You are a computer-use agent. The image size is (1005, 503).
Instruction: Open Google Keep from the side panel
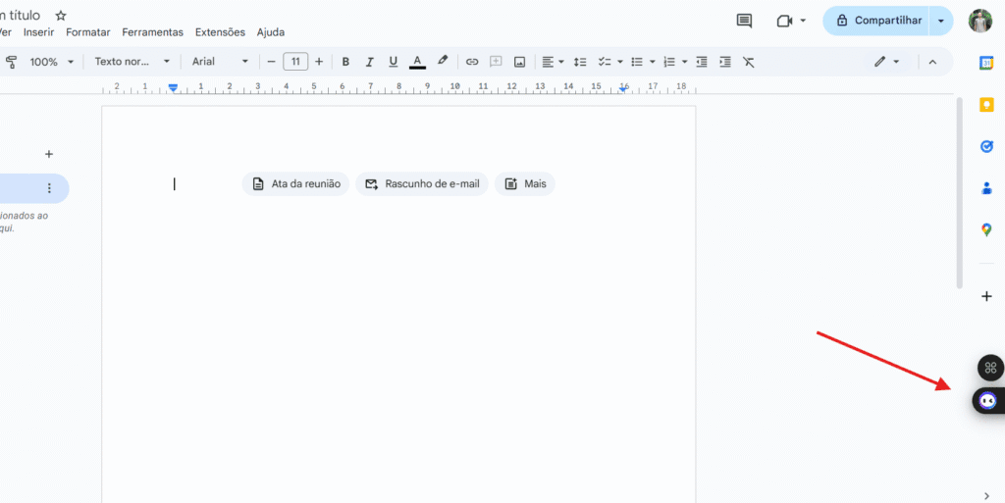pos(986,105)
